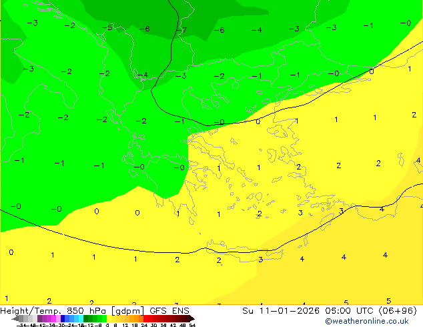
Task: Click the '24' label under the color scale
Action: (x=144, y=326)
